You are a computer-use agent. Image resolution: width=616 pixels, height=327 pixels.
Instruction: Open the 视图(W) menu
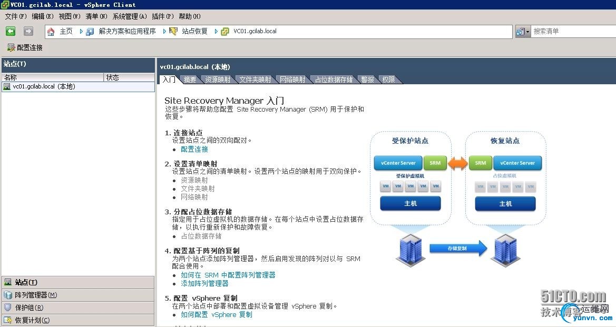click(70, 16)
